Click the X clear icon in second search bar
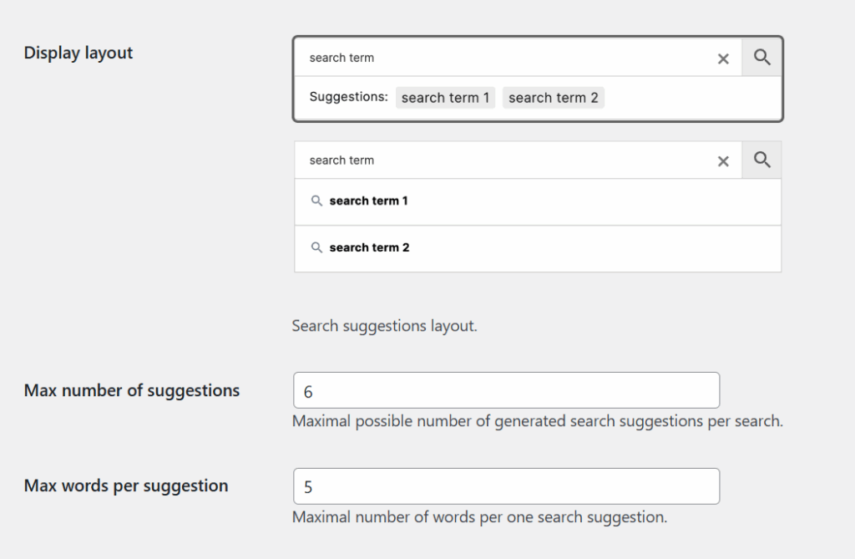The height and width of the screenshot is (559, 855). [723, 160]
